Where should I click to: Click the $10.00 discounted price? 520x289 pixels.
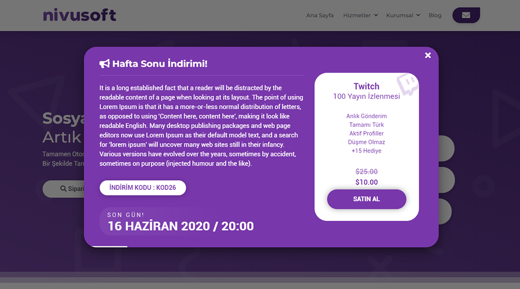pyautogui.click(x=366, y=182)
